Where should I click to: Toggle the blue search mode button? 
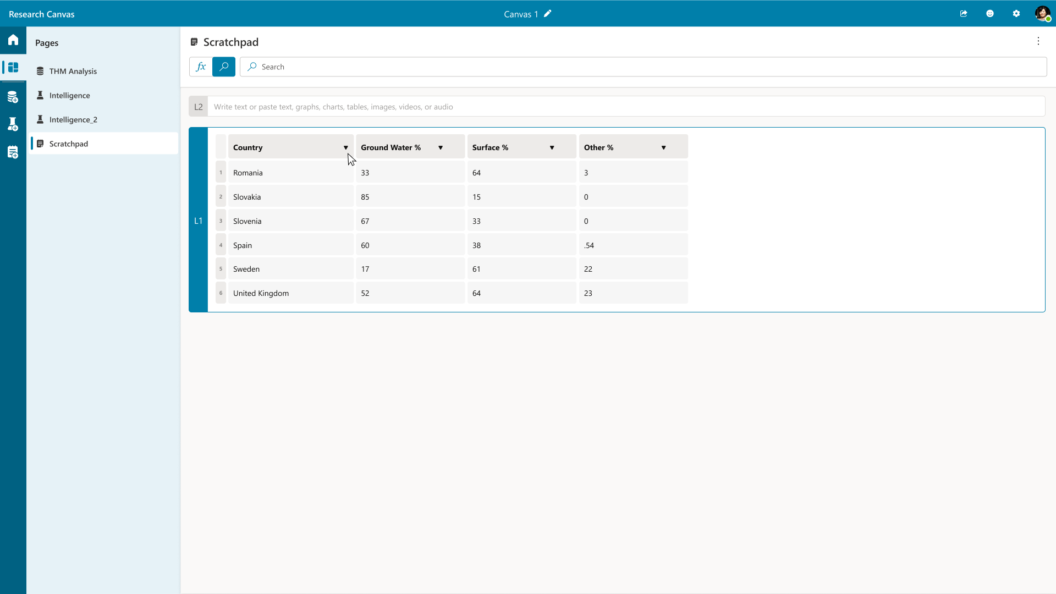[x=224, y=67]
